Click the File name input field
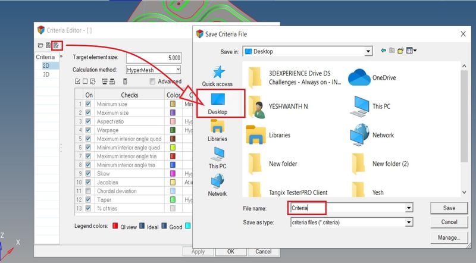This screenshot has width=476, height=263. [x=348, y=208]
